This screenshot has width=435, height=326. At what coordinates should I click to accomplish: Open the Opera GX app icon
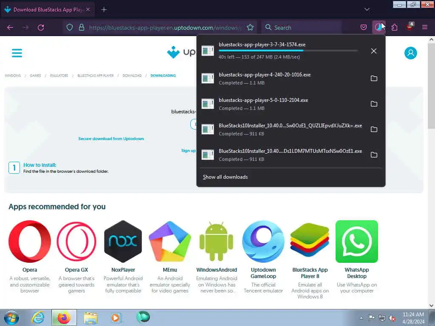point(76,242)
